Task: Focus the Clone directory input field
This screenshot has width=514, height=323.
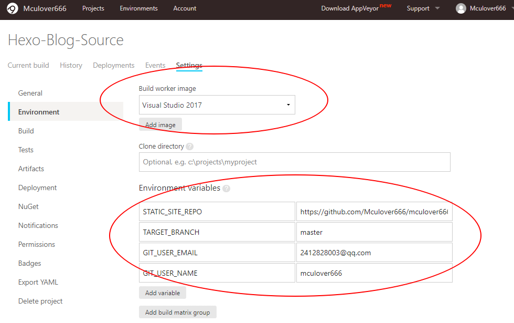Action: (x=294, y=162)
